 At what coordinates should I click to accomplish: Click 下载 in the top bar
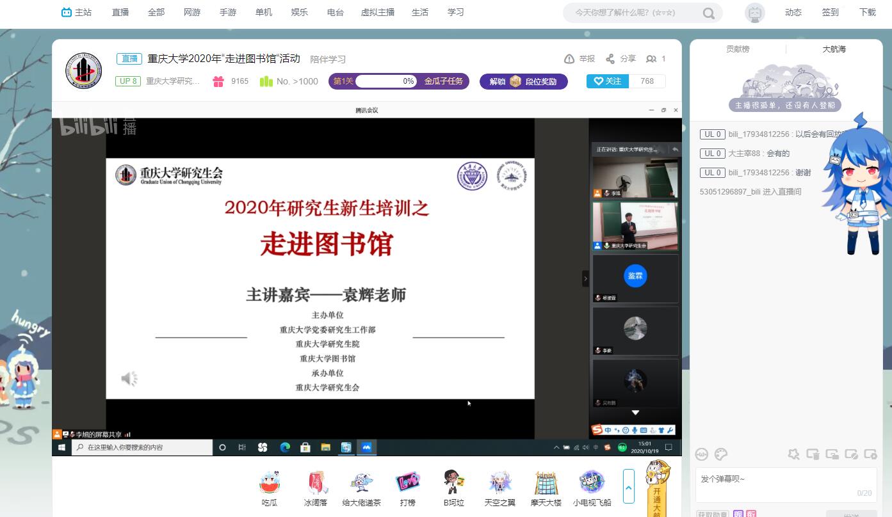(x=868, y=12)
